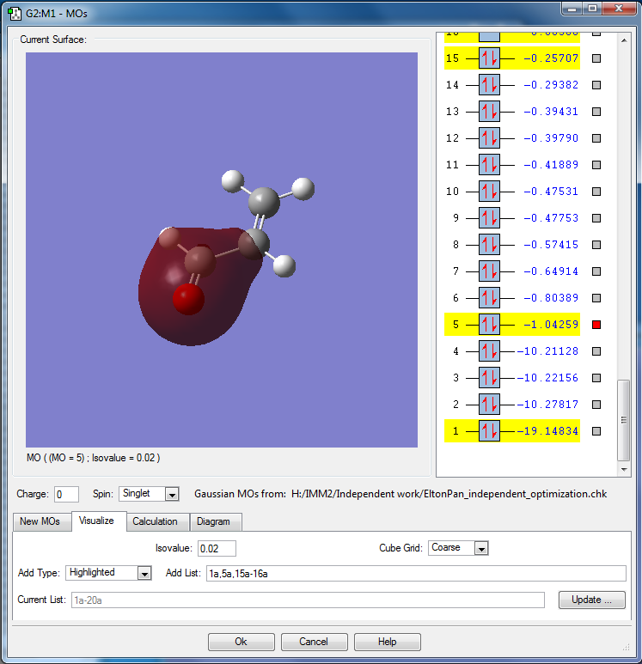Open the Diagram tab
This screenshot has width=642, height=664.
(x=214, y=521)
